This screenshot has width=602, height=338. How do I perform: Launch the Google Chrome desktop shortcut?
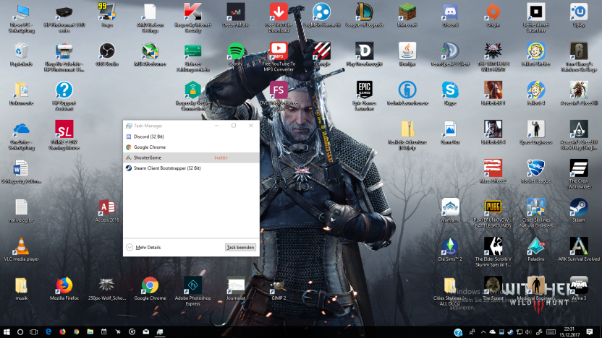tap(150, 285)
